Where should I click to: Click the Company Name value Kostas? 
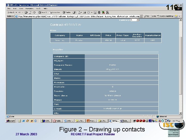(x=113, y=65)
